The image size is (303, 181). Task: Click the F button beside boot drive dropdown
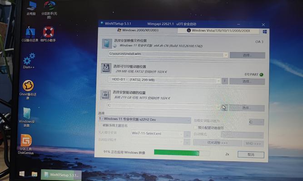224,81
